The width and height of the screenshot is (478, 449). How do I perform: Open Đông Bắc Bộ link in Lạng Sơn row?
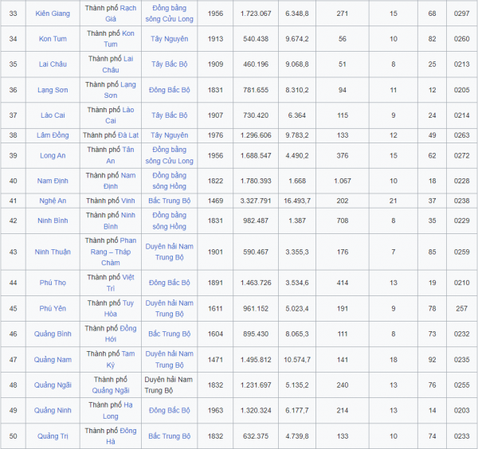(169, 90)
